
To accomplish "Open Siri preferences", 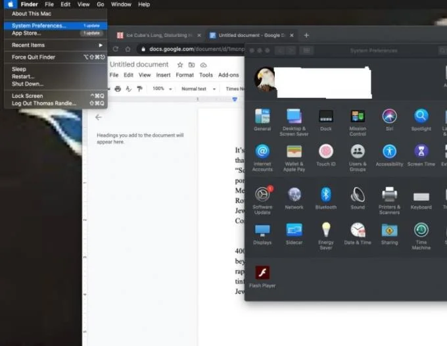I will click(x=389, y=120).
